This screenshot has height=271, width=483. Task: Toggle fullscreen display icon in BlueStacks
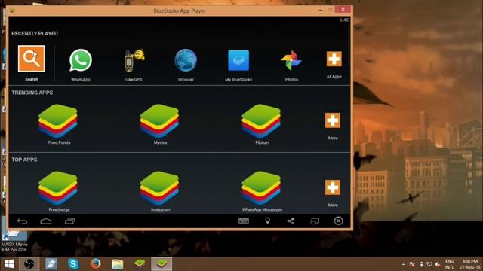315,221
